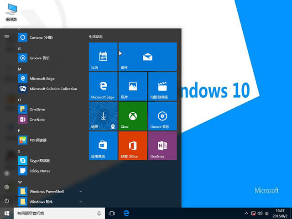
Task: Click the Task View taskbar button
Action: click(112, 214)
